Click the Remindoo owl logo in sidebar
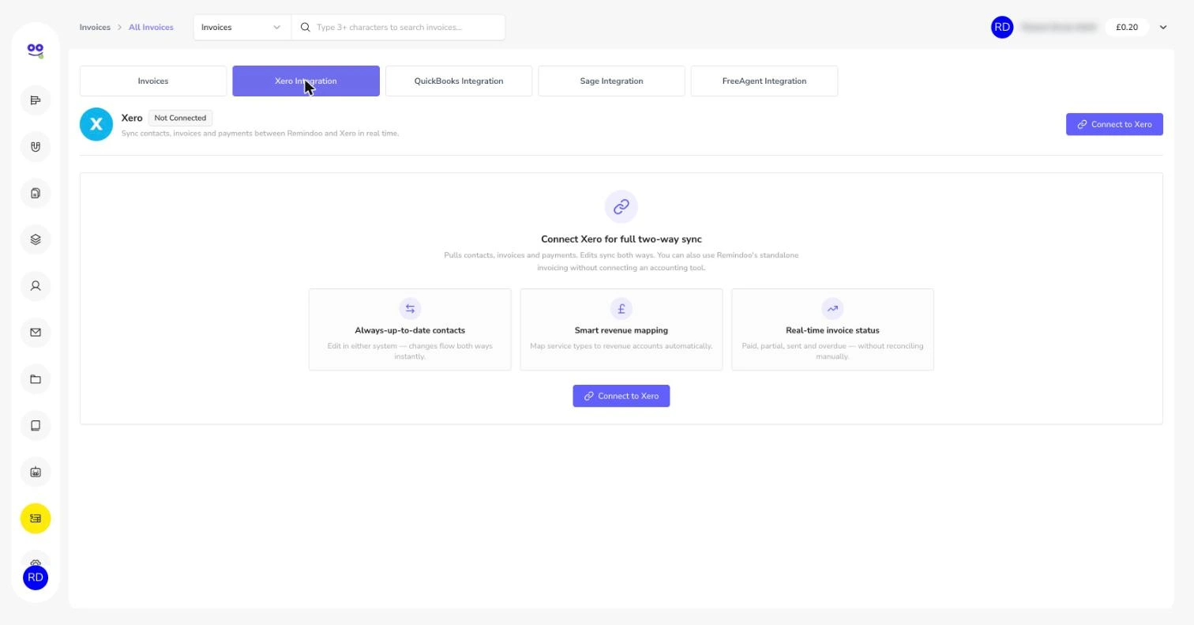 36,51
